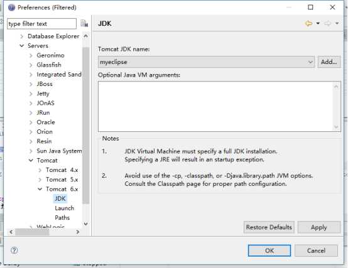Collapse the Servers tree node
The height and width of the screenshot is (268, 348).
click(22, 46)
